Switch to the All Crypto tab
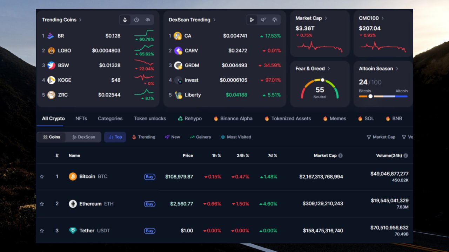This screenshot has width=449, height=252. click(x=53, y=118)
